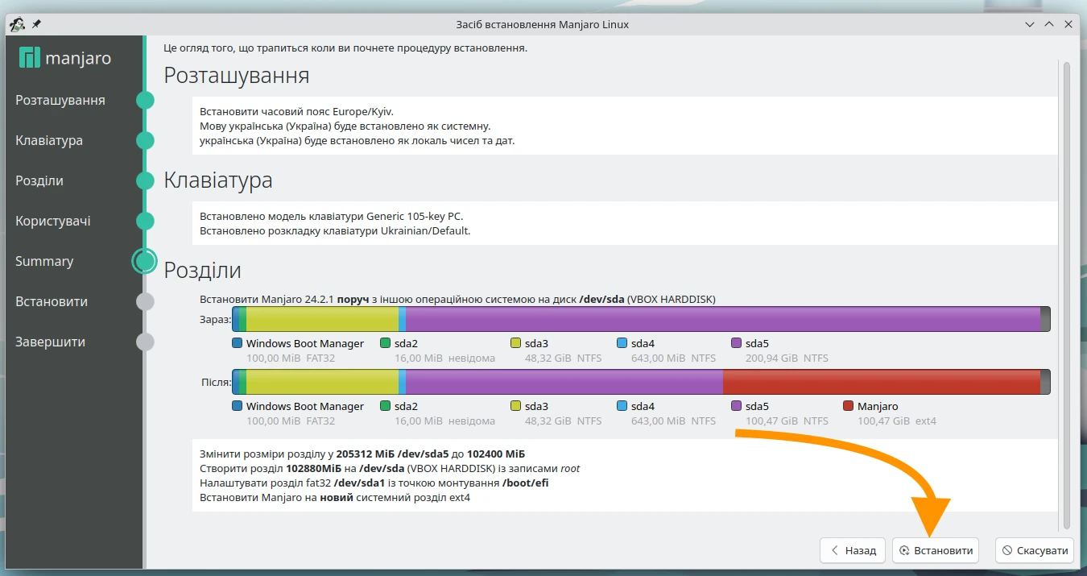1087x576 pixels.
Task: Click the Розділи section heading in summary
Action: click(203, 270)
